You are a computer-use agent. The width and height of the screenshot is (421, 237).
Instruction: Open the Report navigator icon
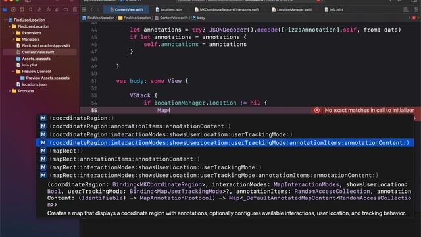click(74, 10)
